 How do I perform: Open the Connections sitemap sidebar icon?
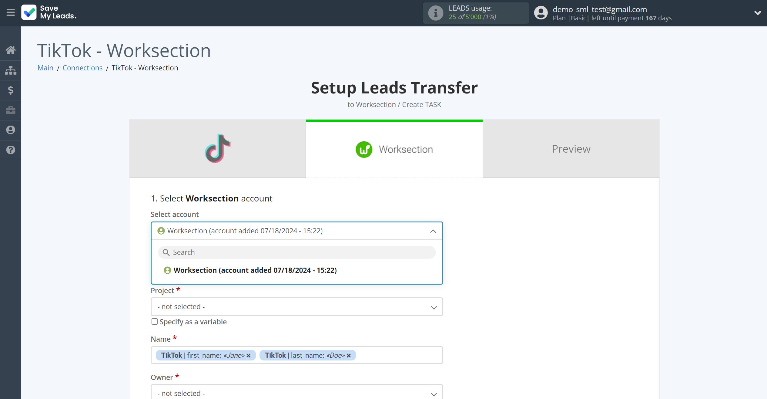click(11, 70)
